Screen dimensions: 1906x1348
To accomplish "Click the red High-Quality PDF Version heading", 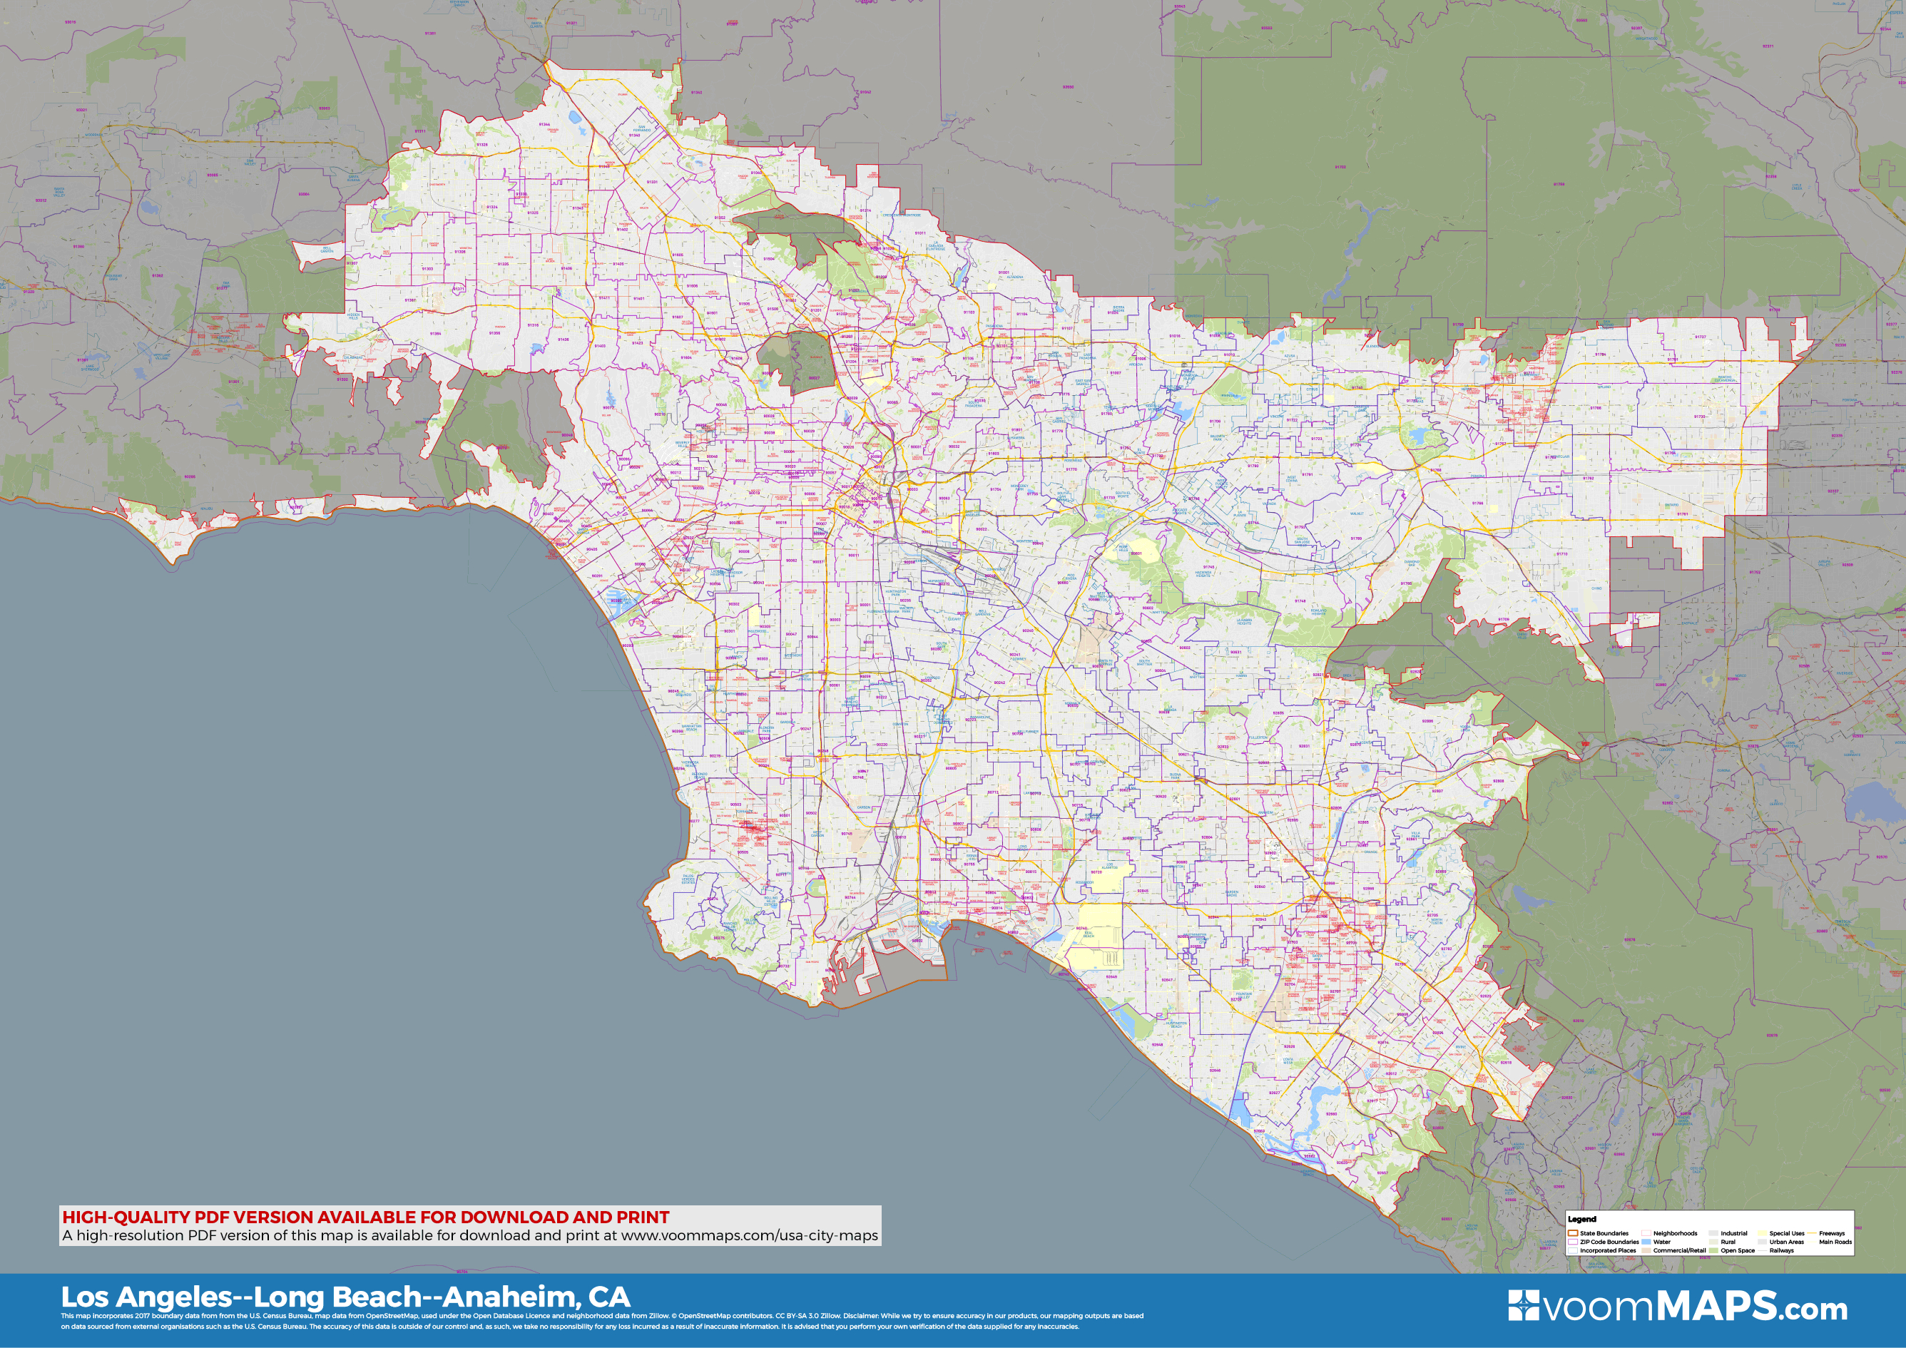I will click(x=365, y=1217).
